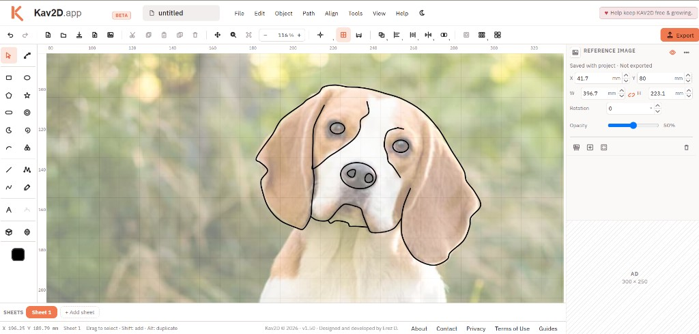Select the rounded slot shape tool
Viewport: 699px width, 334px height.
[x=9, y=113]
